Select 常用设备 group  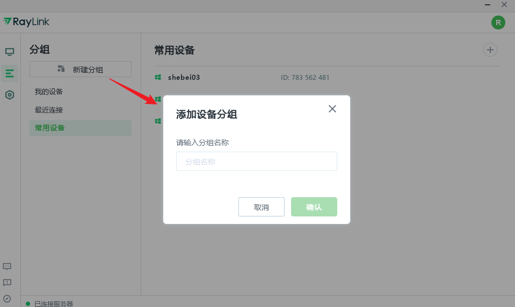pyautogui.click(x=81, y=128)
